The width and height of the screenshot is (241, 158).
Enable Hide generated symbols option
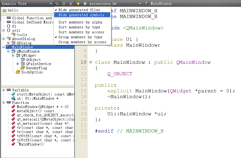81,15
